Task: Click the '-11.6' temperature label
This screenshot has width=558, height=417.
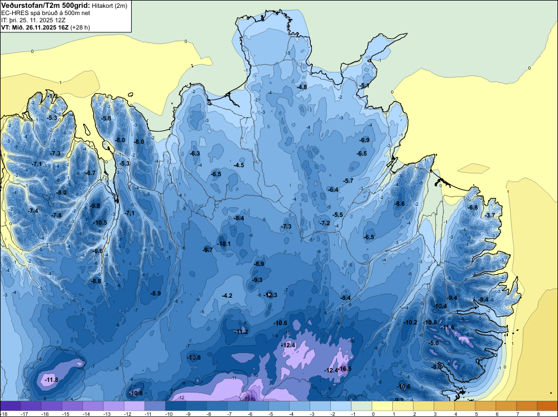Action: (x=448, y=327)
